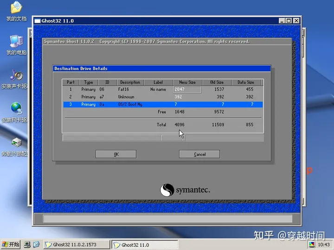The width and height of the screenshot is (334, 250).
Task: Click Total data size value 855
Action: (x=250, y=125)
